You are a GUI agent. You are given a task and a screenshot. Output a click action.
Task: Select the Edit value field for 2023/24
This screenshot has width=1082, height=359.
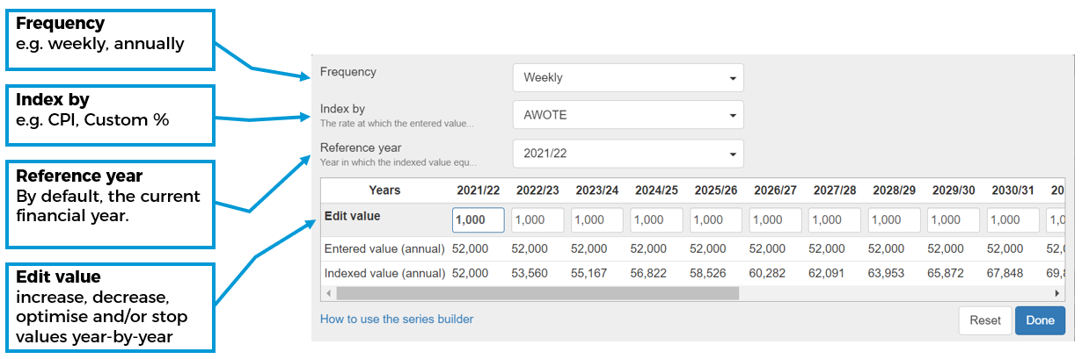tap(596, 219)
